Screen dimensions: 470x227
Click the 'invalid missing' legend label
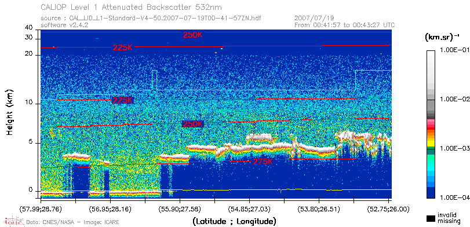point(449,218)
